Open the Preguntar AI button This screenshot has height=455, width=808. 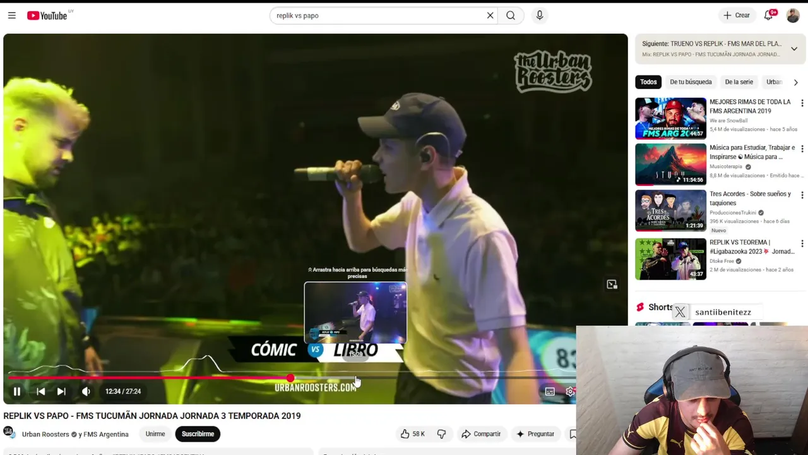coord(535,434)
